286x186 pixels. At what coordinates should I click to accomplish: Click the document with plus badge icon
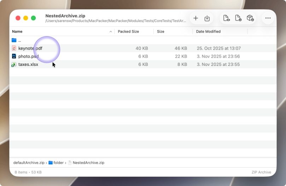point(238,18)
